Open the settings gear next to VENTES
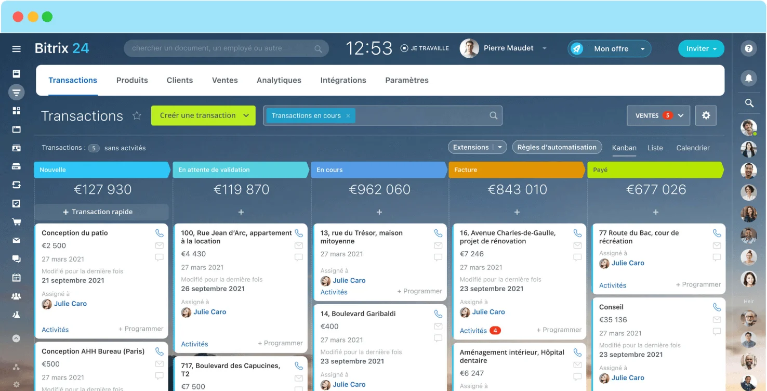767x391 pixels. [x=706, y=115]
